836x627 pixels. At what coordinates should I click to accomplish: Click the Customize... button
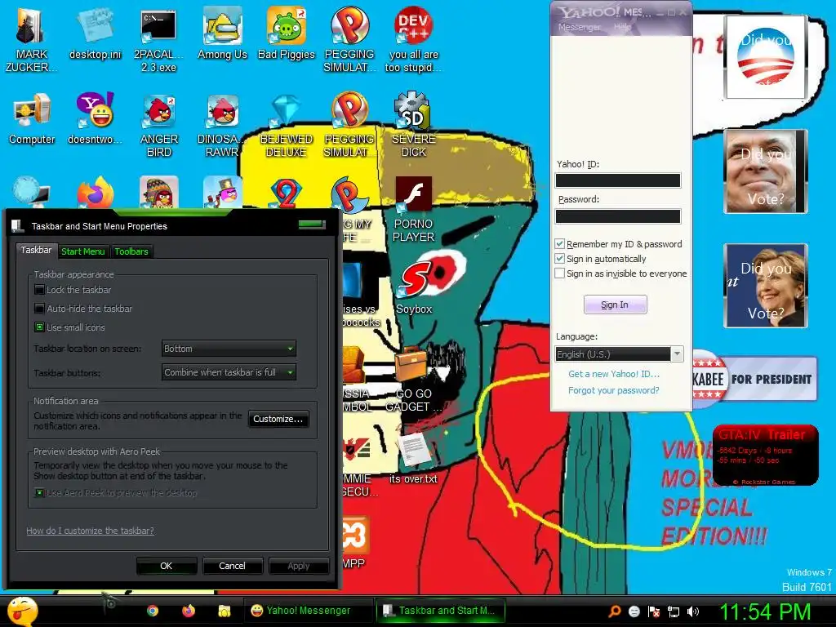[278, 419]
